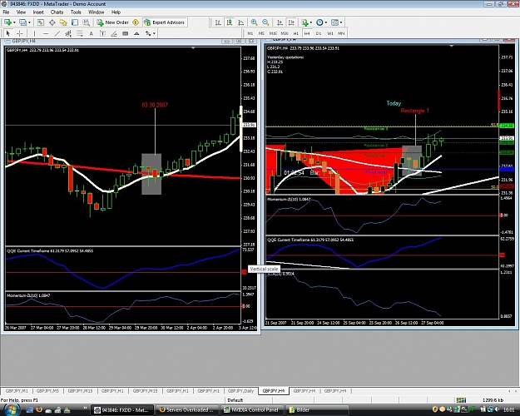520x416 pixels.
Task: Select the Triangle drawing tool
Action: click(136, 33)
